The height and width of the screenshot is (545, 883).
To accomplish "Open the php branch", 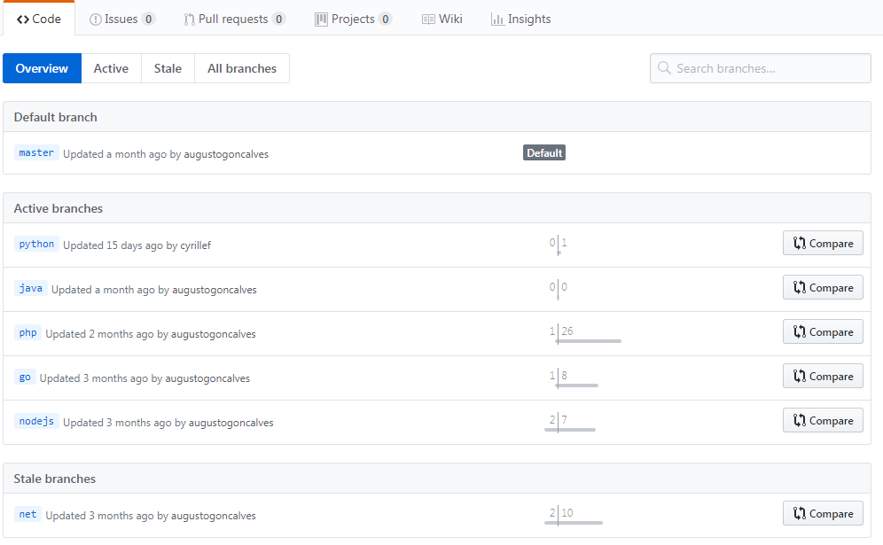I will tap(27, 332).
